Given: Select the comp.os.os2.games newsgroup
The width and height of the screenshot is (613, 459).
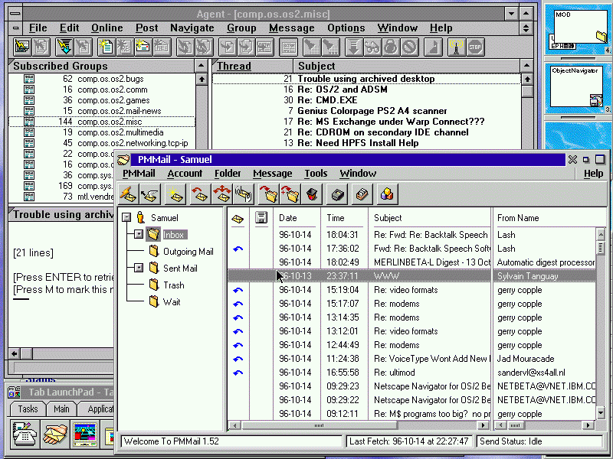Looking at the screenshot, I should (102, 100).
